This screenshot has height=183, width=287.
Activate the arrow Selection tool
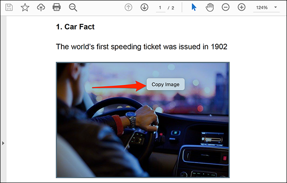pos(194,7)
